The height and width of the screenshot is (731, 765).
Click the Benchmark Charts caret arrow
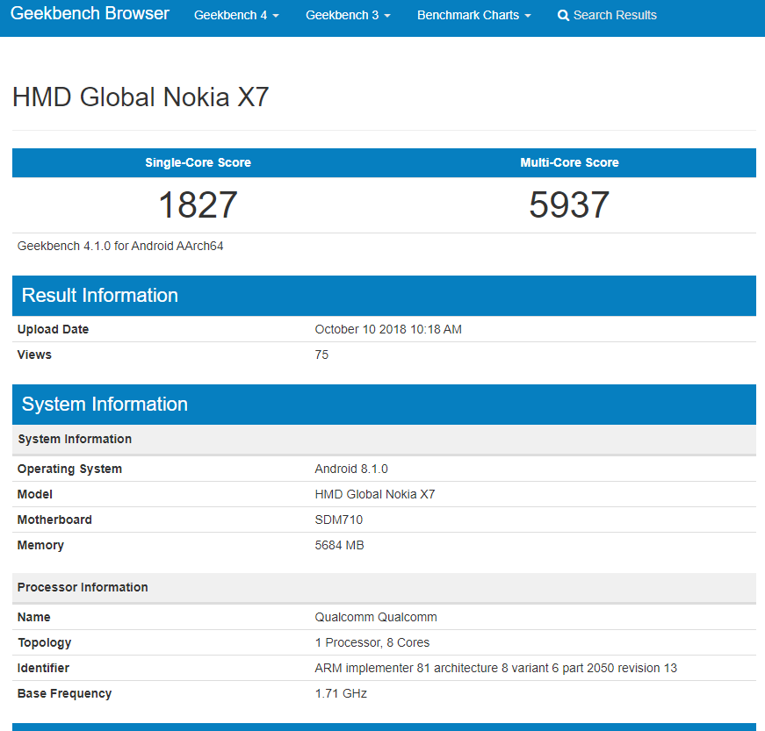(527, 16)
